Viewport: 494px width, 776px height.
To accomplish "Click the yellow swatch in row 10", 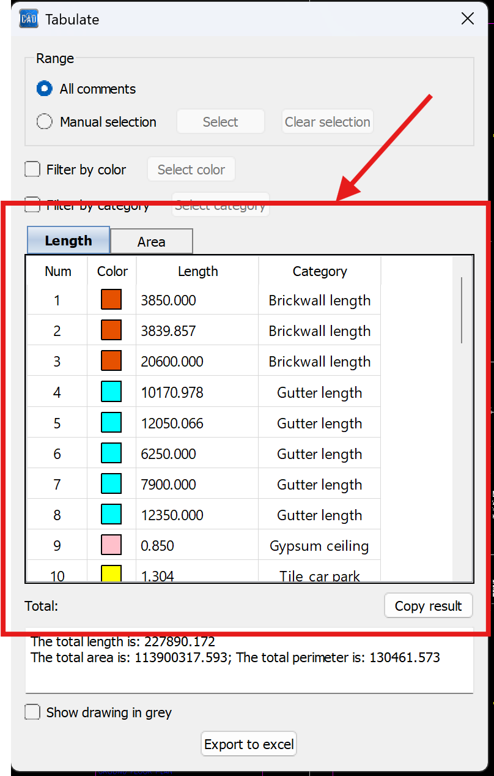I will [111, 573].
